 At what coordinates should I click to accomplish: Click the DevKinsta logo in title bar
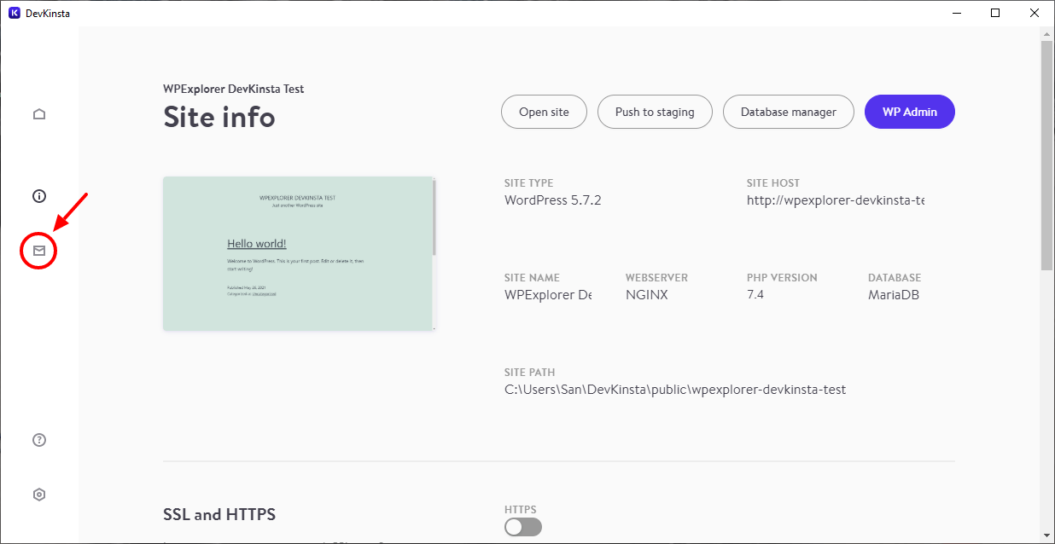15,13
